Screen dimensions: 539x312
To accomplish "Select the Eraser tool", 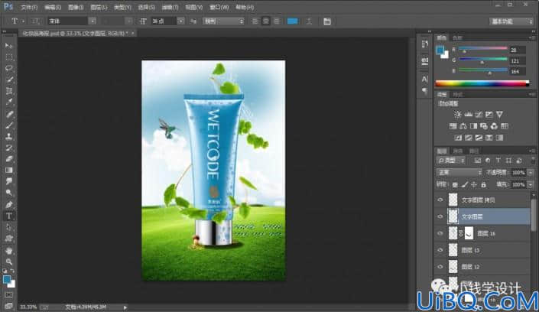I will (9, 159).
